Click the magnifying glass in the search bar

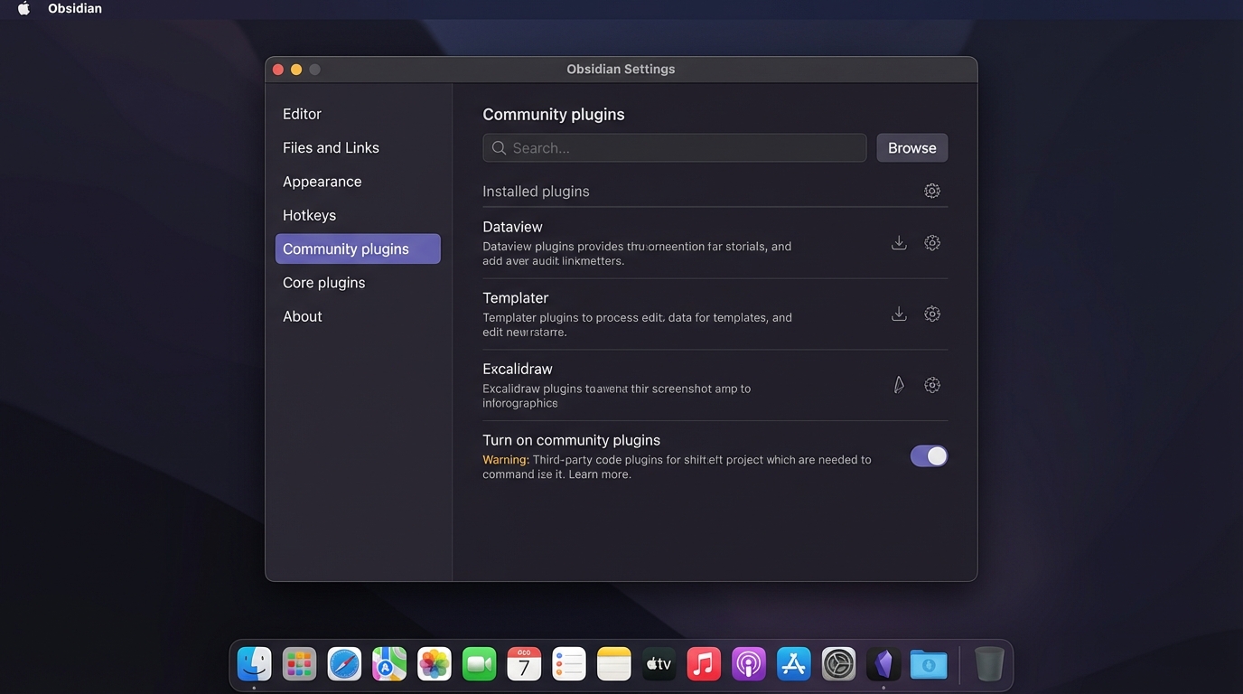coord(499,147)
